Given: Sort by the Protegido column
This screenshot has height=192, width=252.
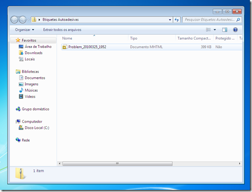Looking at the screenshot, I should [225, 38].
